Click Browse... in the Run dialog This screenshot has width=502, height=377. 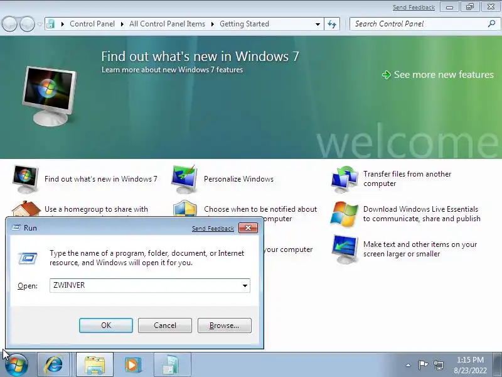(225, 325)
